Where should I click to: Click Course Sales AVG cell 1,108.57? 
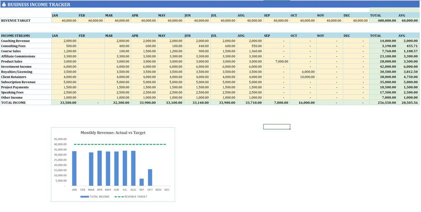408,51
